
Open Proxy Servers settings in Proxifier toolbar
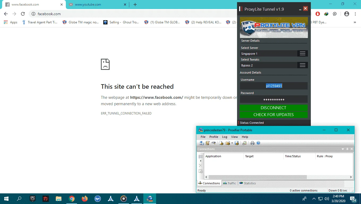[202, 143]
